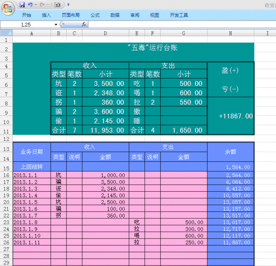Screen dimensions: 276x266
Task: Open the Name Box dropdown arrow
Action: pyautogui.click(x=56, y=24)
